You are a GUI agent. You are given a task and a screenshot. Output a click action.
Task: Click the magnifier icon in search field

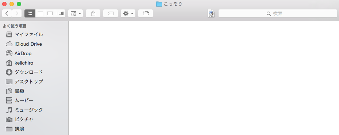pos(269,13)
